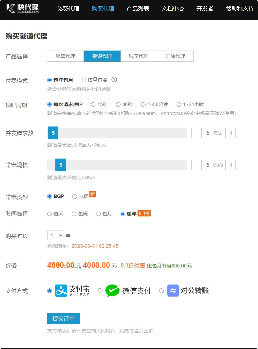
Task: Click the Alipay logo icon
Action: click(x=61, y=291)
